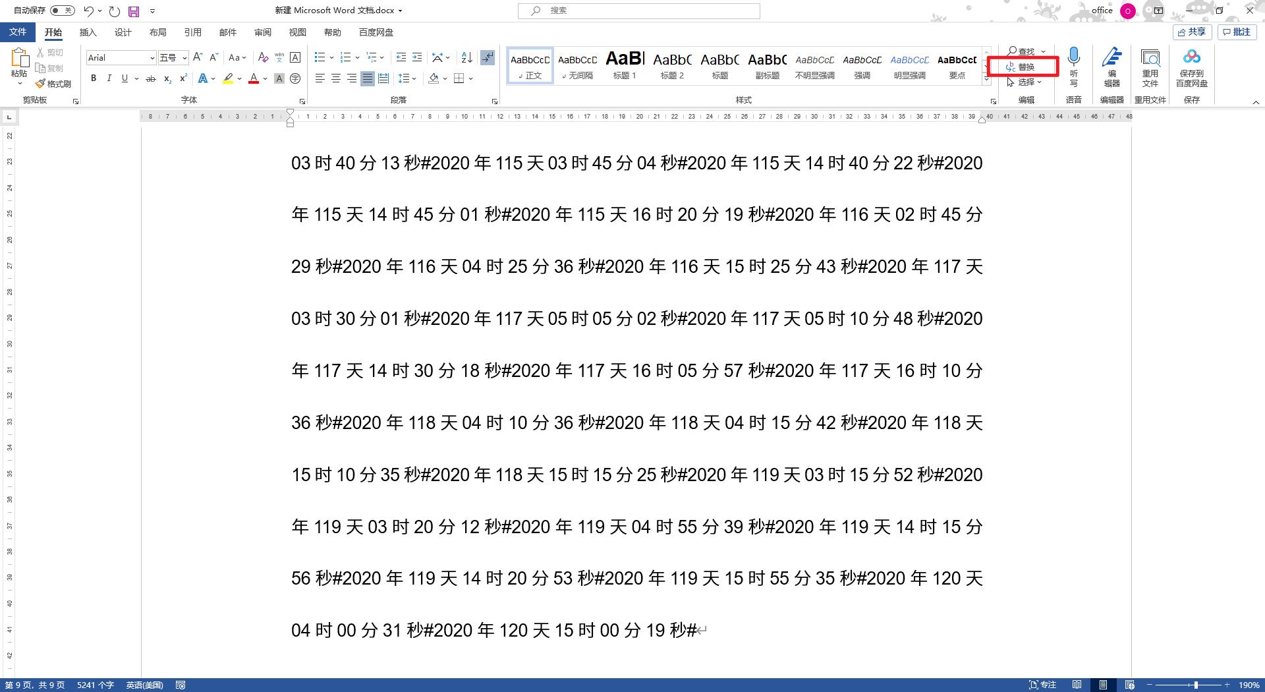Open Reuse Files (重用文件)
Screen dimensions: 1265x692
[x=1150, y=67]
